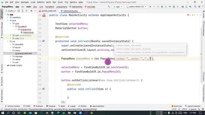This screenshot has height=115, width=205.
Task: Expand all icon in Project panel
Action: coord(22,11)
